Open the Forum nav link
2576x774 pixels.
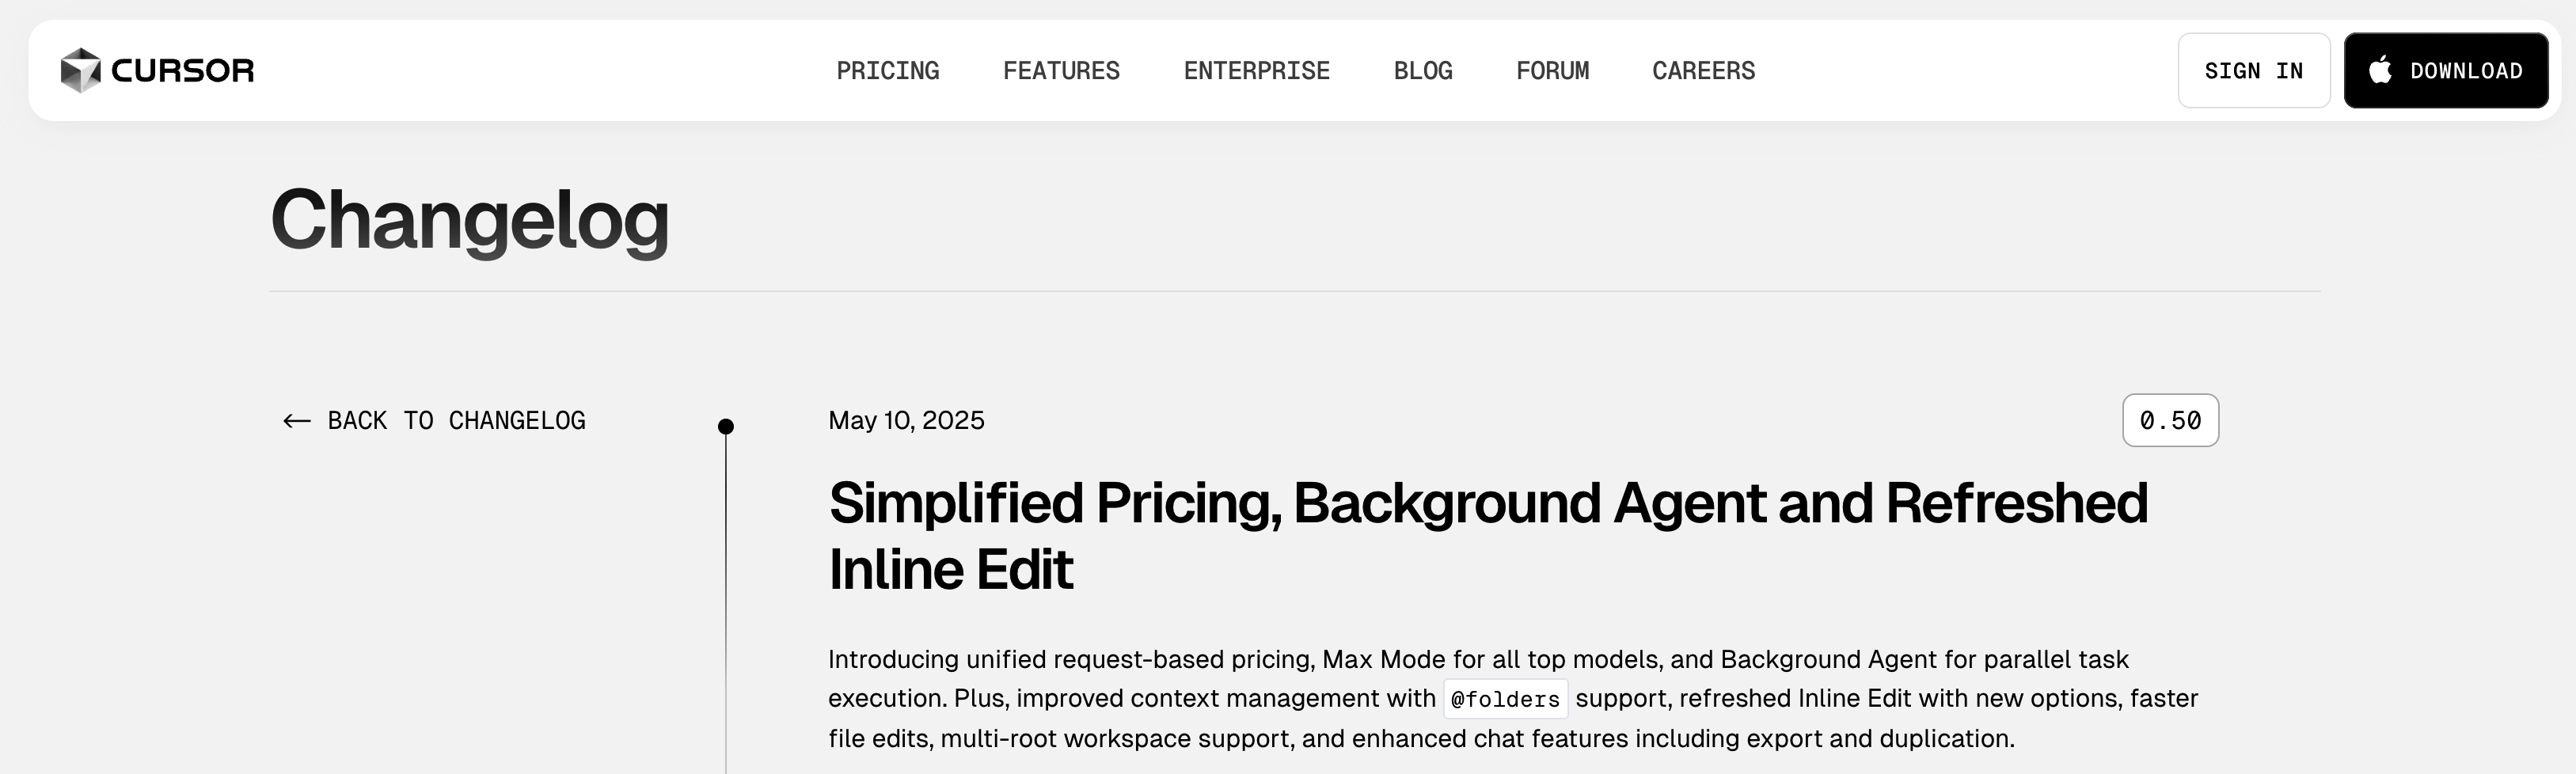1552,71
